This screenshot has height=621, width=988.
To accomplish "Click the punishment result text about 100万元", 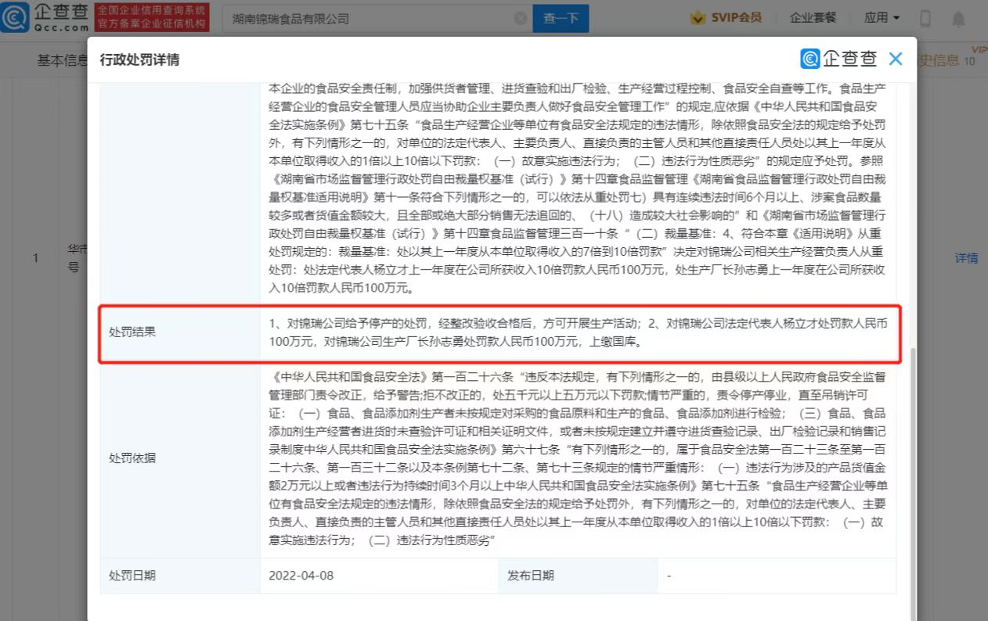I will [578, 332].
